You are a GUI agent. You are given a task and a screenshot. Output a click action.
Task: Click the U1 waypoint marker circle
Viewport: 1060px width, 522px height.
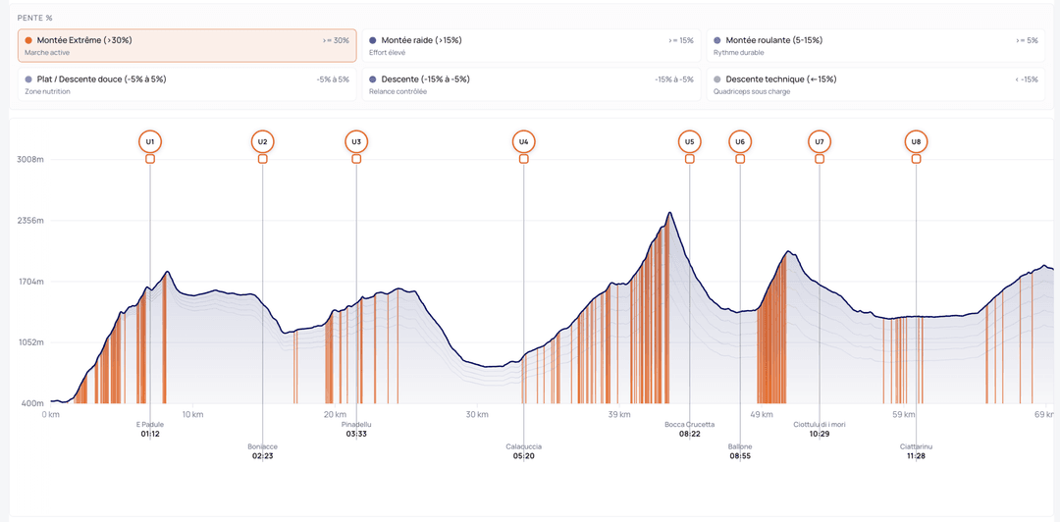[150, 142]
